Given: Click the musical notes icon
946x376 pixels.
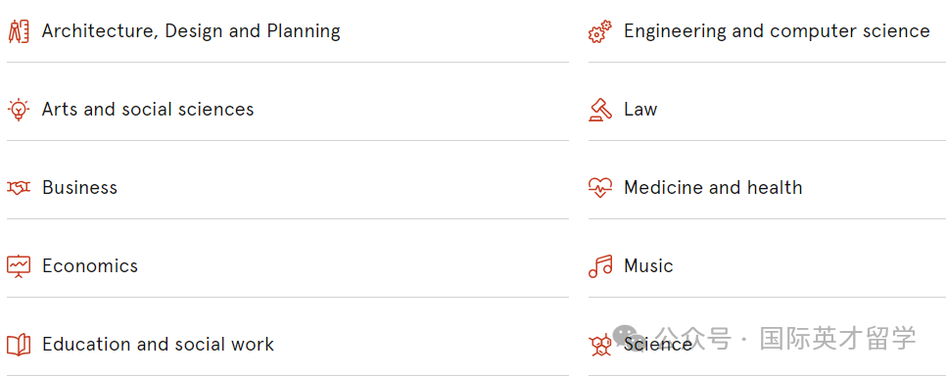Looking at the screenshot, I should pos(600,266).
